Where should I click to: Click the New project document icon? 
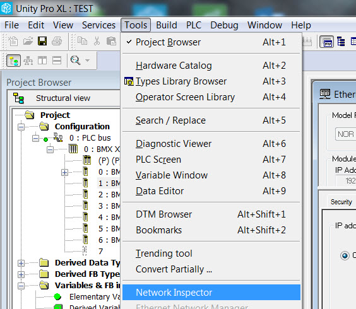click(13, 41)
